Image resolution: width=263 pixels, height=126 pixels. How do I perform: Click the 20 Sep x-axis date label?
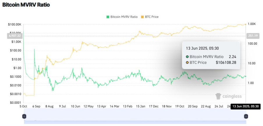[x=193, y=106]
